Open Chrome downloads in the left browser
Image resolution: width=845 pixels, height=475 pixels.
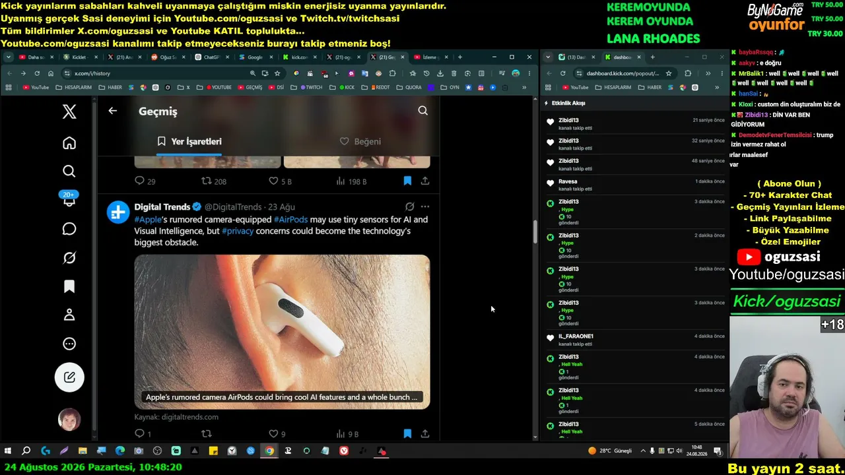[x=440, y=73]
